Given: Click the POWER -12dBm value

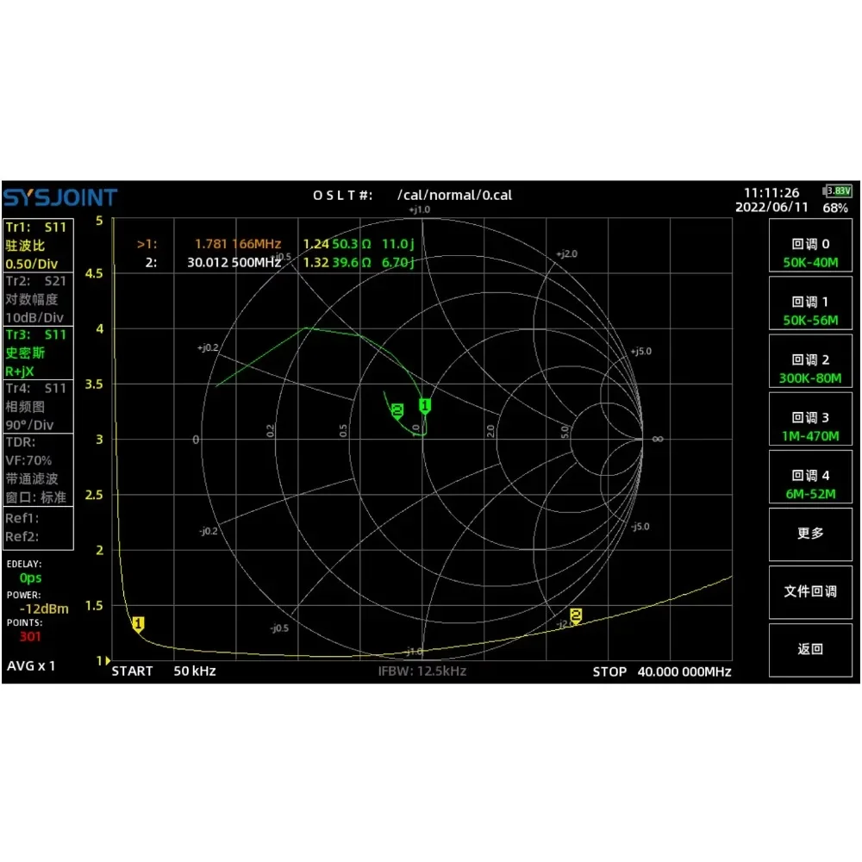Looking at the screenshot, I should tap(44, 609).
